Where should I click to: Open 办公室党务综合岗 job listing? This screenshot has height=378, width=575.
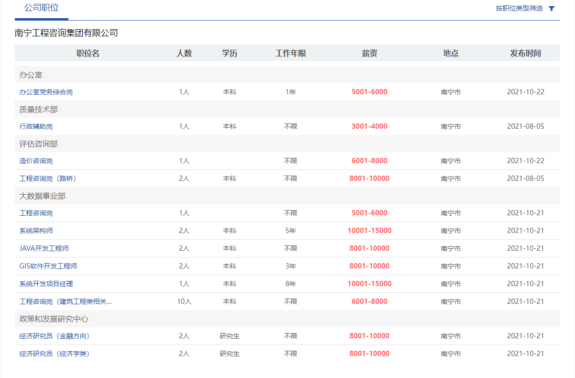point(46,92)
